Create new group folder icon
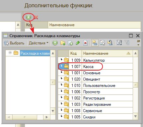Screen dimensions: 143x127 63,43
